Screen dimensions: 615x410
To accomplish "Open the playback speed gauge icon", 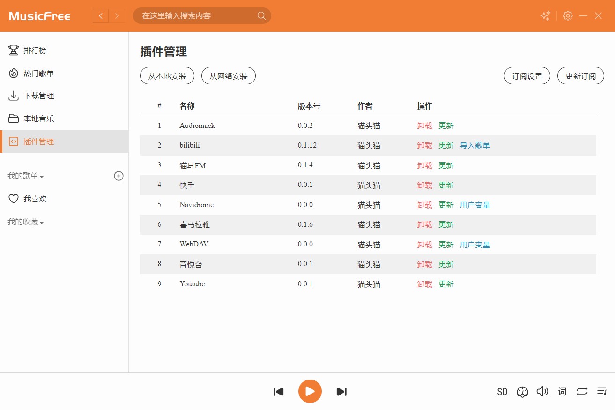I will tap(522, 392).
